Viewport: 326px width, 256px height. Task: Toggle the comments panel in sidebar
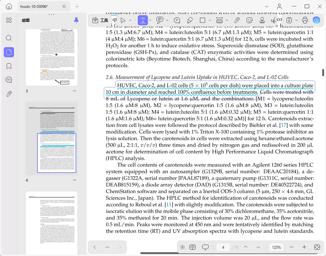click(9, 80)
